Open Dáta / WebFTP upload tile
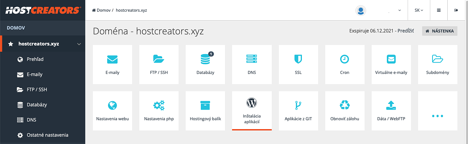The width and height of the screenshot is (468, 144). [391, 111]
